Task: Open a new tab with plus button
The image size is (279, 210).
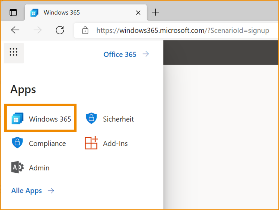Action: click(155, 12)
